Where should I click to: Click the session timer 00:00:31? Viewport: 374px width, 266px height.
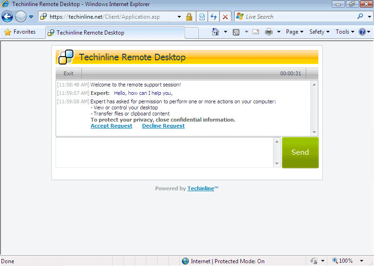pyautogui.click(x=290, y=73)
